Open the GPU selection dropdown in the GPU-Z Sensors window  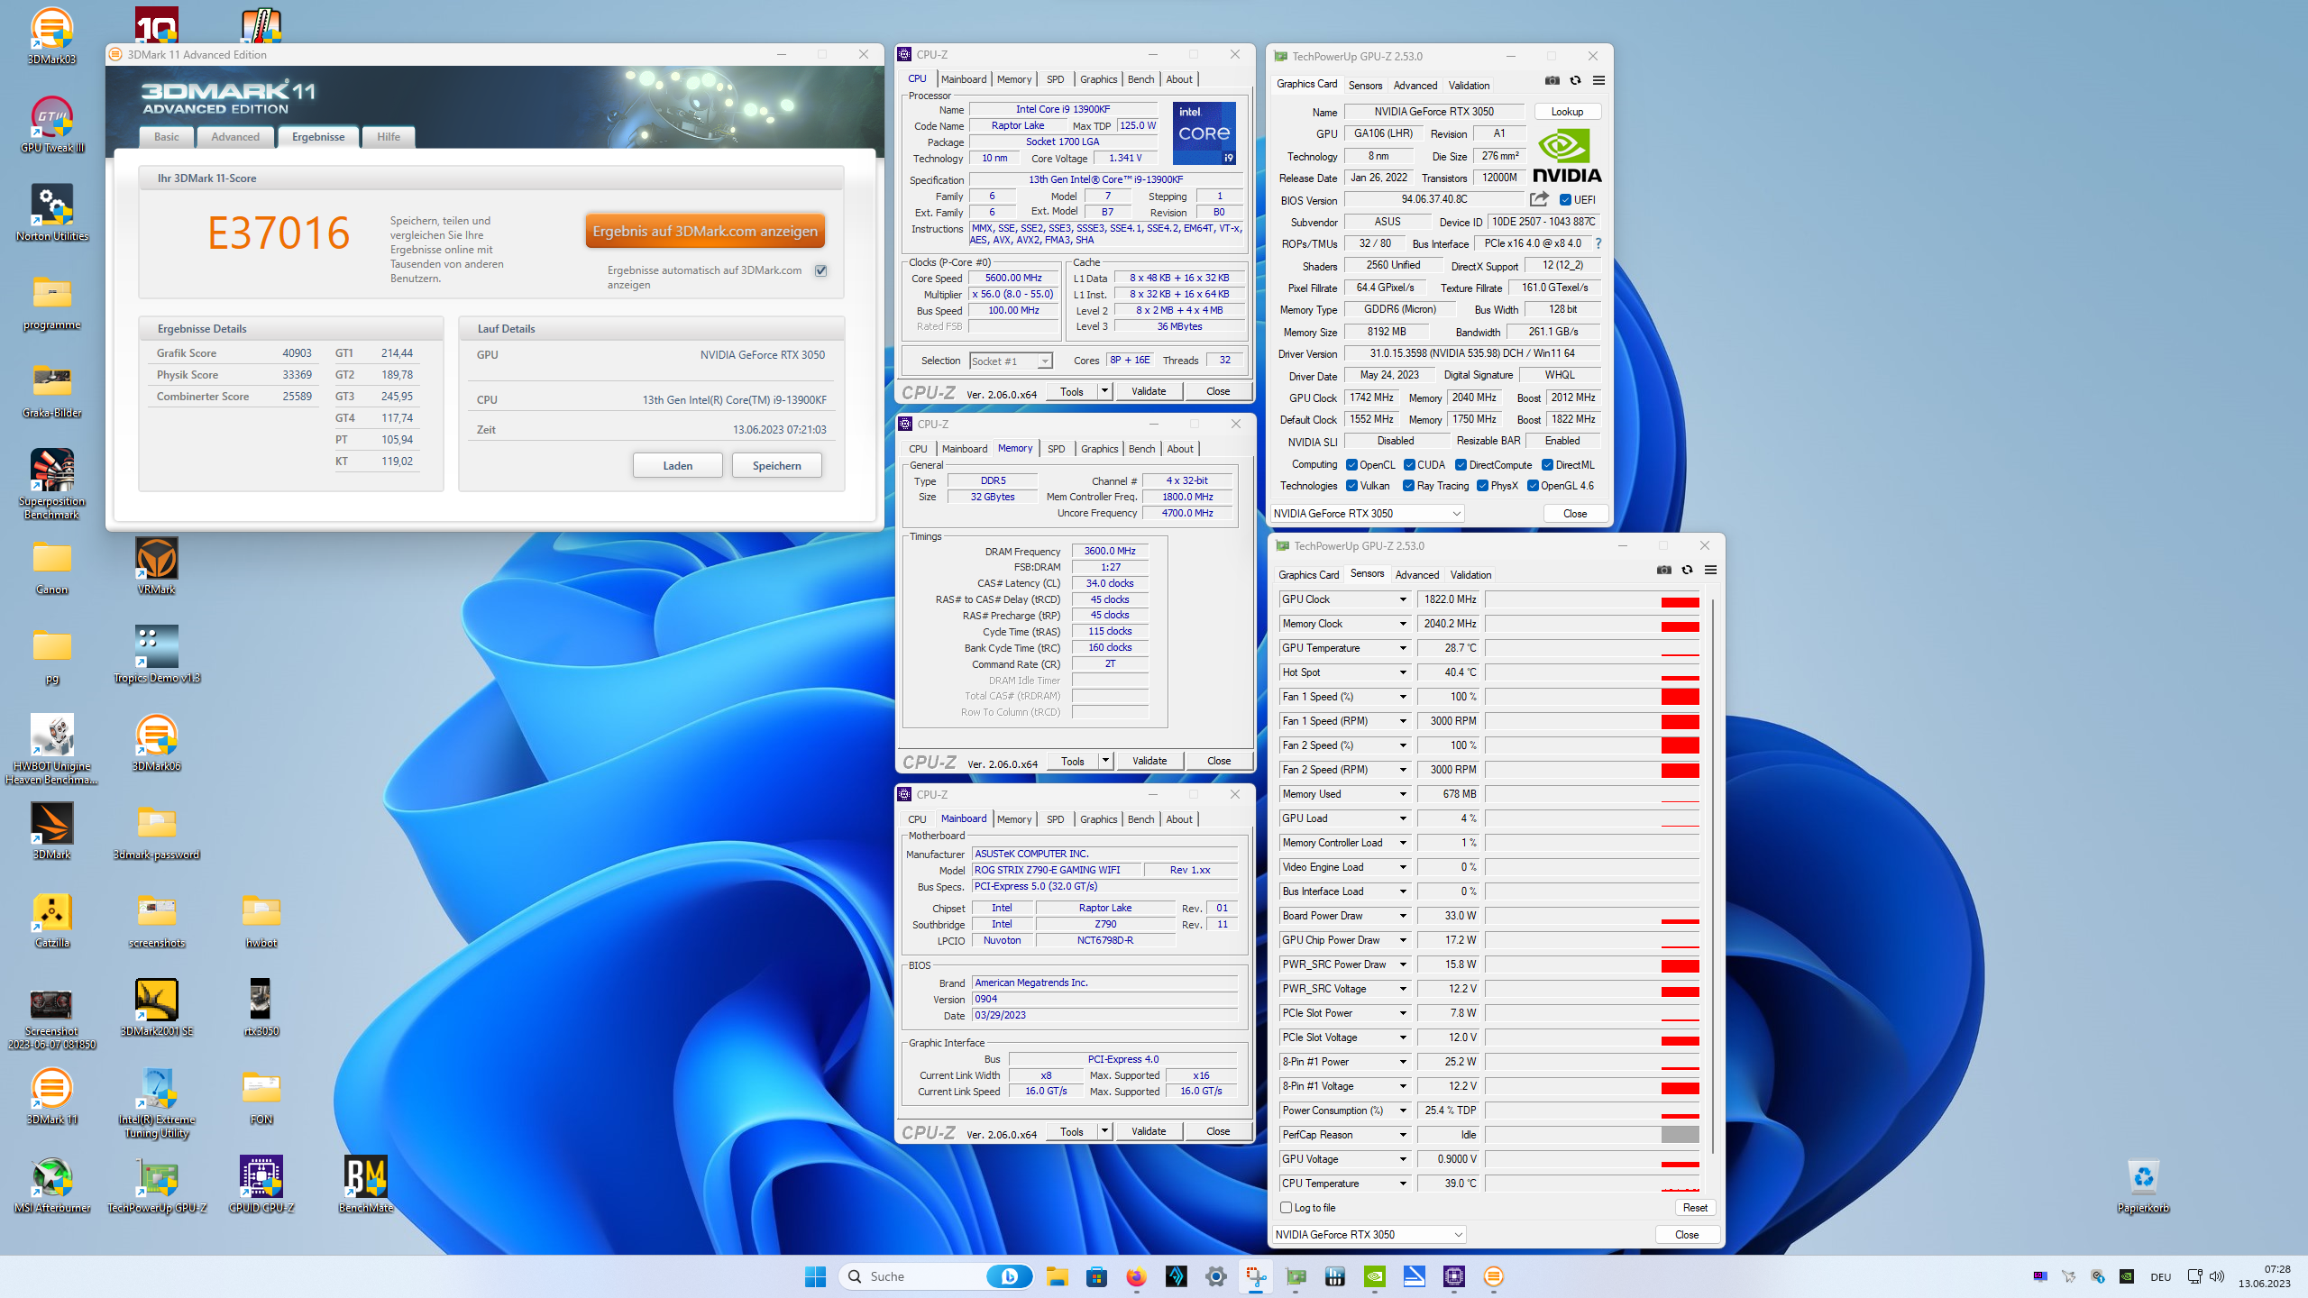point(1369,1234)
